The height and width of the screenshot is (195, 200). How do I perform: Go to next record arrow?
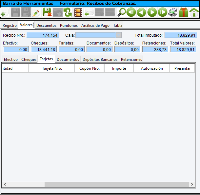(x=152, y=13)
